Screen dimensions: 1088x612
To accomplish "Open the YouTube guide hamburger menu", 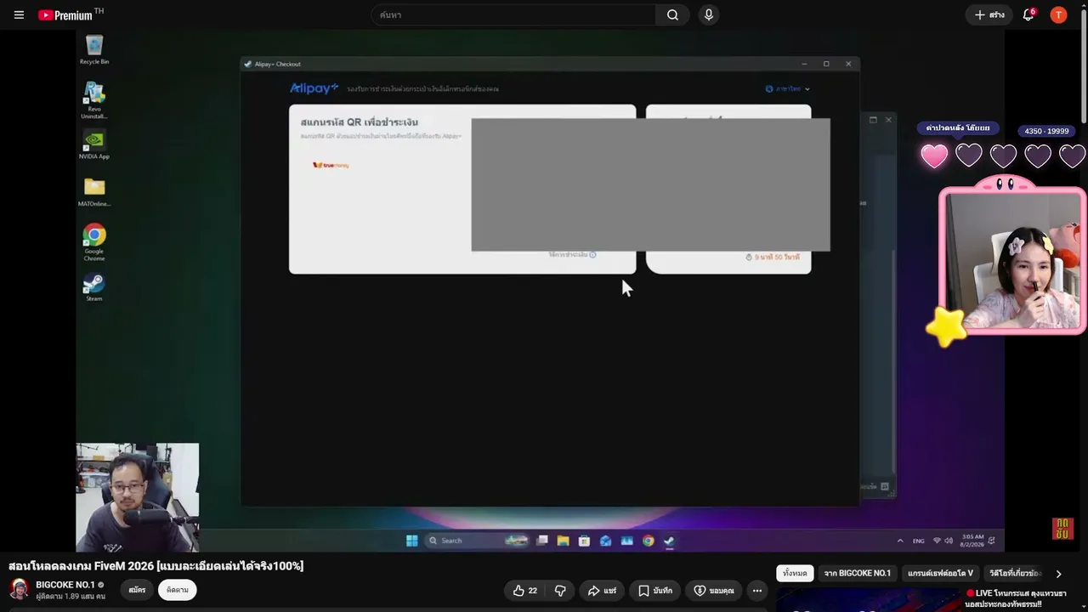I will pos(19,14).
